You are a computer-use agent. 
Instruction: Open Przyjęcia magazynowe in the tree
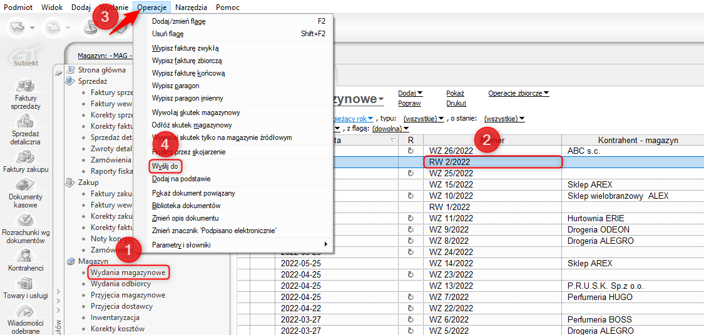(x=128, y=295)
